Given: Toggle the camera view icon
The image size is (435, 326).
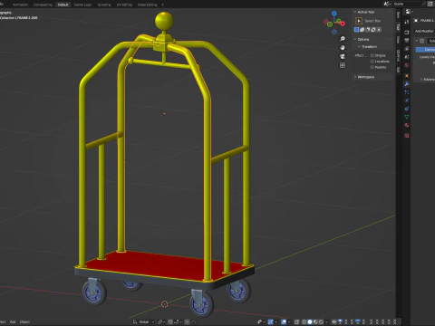Looking at the screenshot, I should [x=343, y=56].
